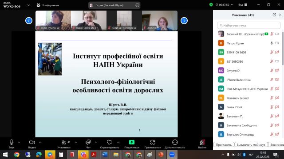Select Любов video thumbnail
The image size is (284, 159).
coord(160,20)
